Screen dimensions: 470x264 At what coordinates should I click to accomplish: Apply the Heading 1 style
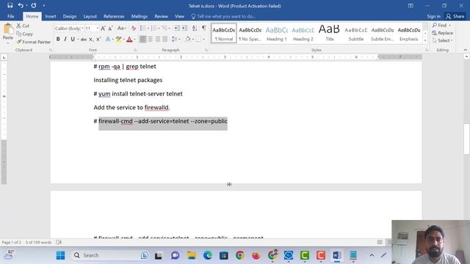(276, 33)
